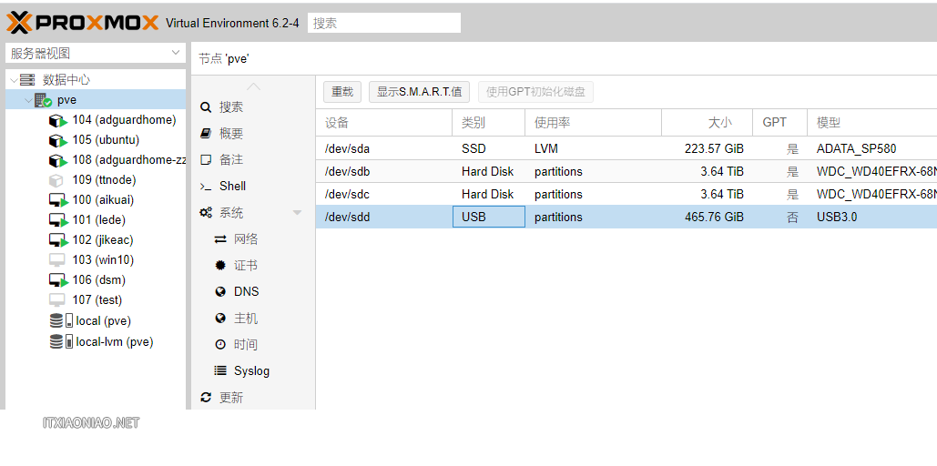Sort by the 类别 column header
The image size is (937, 466).
pyautogui.click(x=489, y=123)
